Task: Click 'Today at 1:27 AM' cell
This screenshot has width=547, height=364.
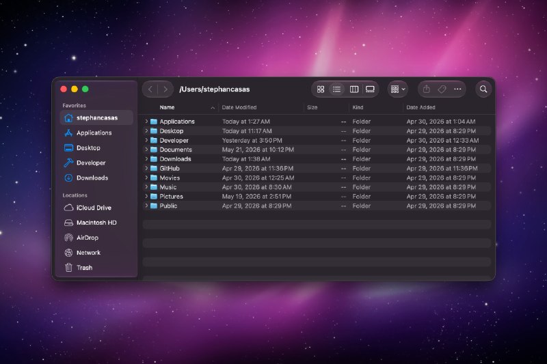Action: 246,121
